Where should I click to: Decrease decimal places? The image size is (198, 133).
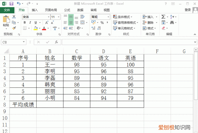(x=99, y=28)
